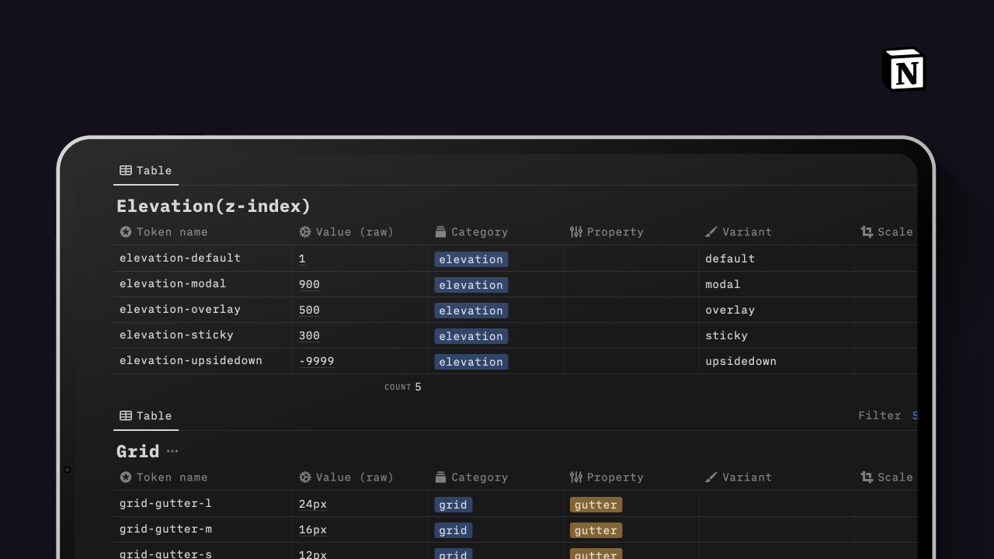Click Value (raw) gear icon in Grid table

[305, 477]
